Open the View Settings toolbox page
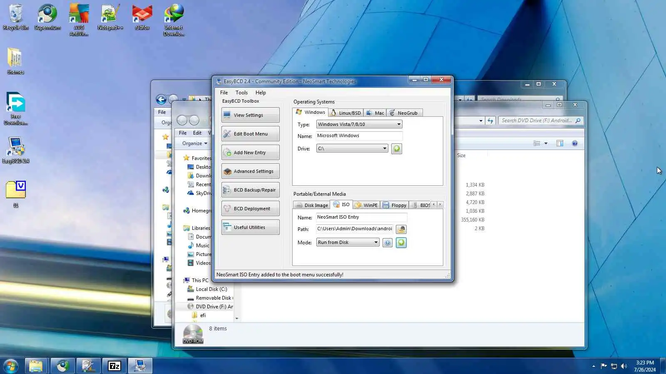The image size is (666, 374). pos(250,115)
